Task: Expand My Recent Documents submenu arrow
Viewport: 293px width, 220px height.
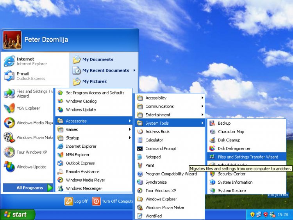Action: point(134,70)
